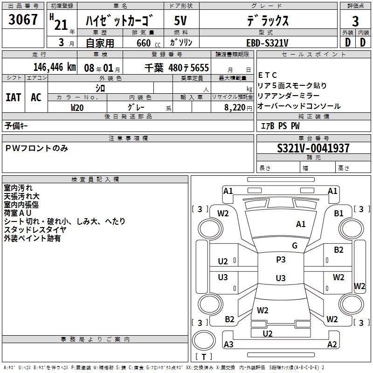Click the G windshield glass scratch mark

click(294, 246)
